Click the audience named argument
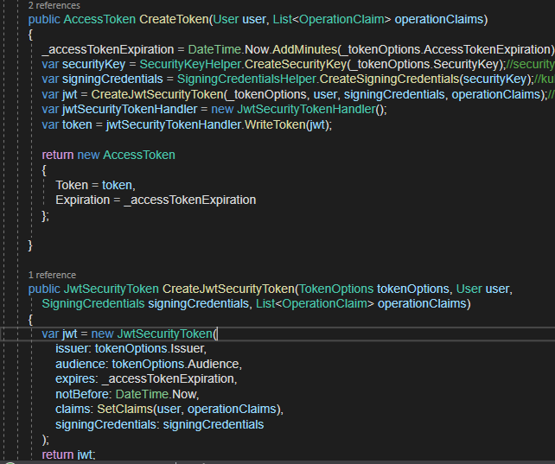The width and height of the screenshot is (555, 464). pos(81,365)
